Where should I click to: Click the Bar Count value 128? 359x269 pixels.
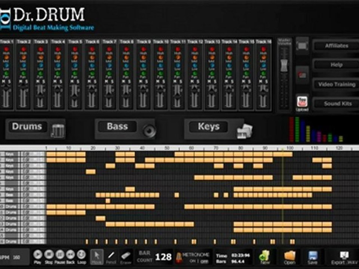pyautogui.click(x=163, y=257)
